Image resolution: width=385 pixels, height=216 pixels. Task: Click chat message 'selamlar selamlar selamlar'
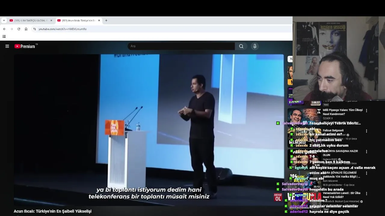[x=334, y=206]
